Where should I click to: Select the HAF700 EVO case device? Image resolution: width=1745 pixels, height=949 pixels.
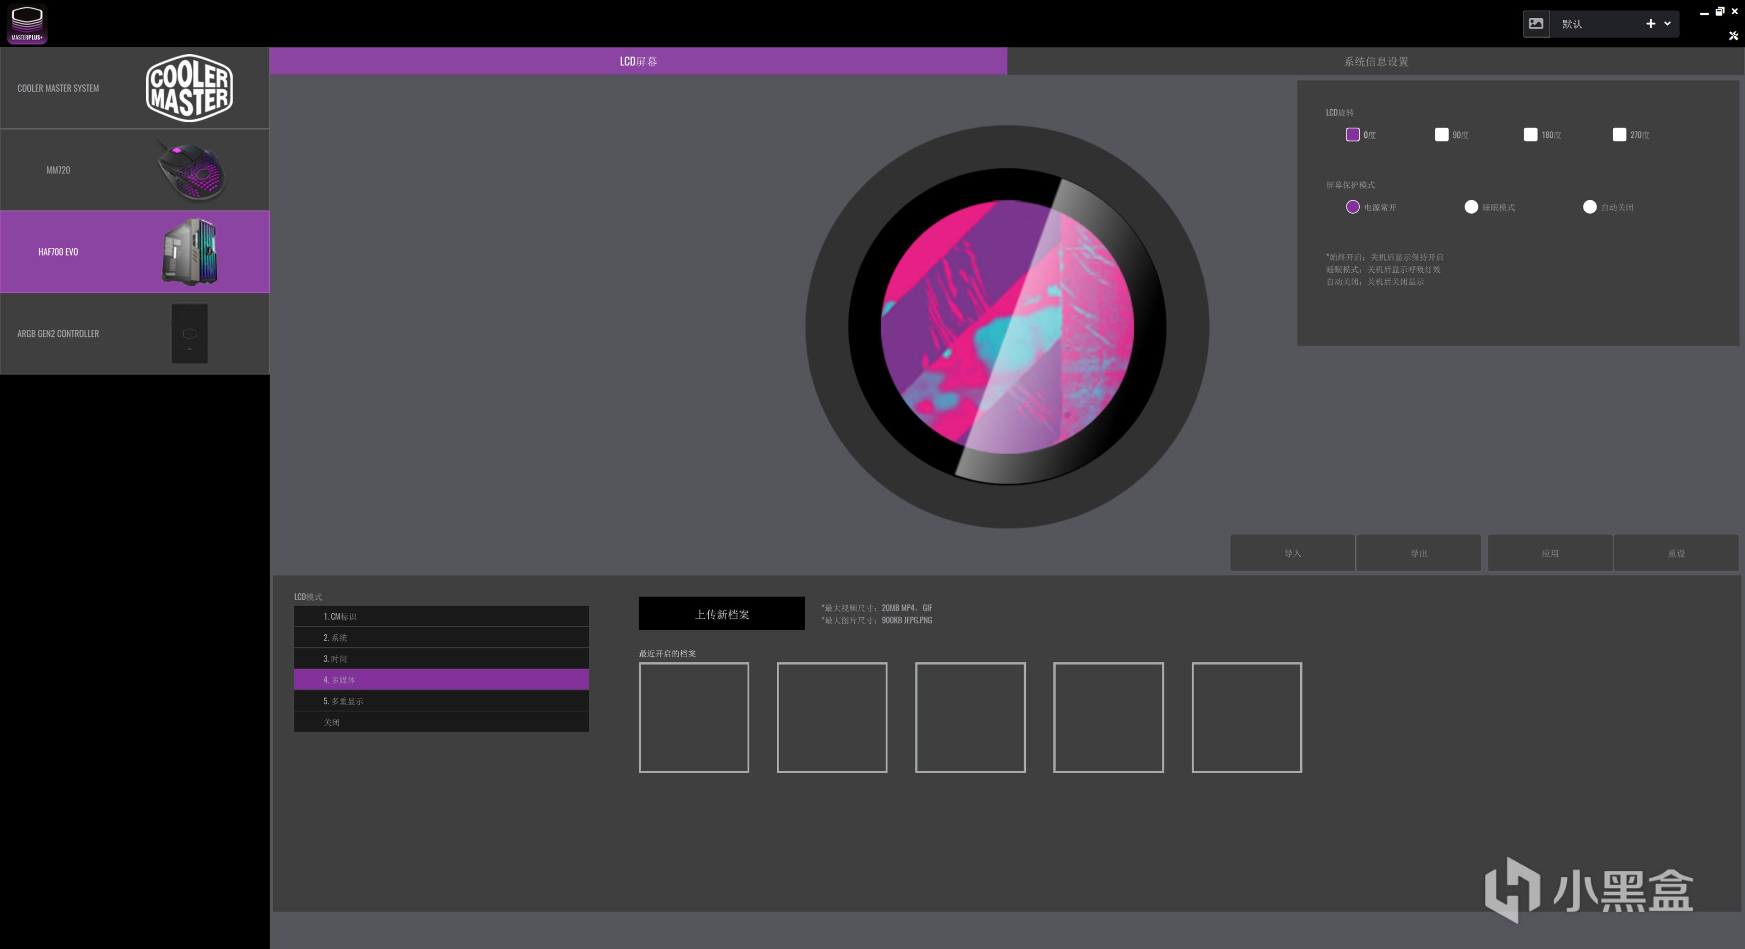coord(134,252)
